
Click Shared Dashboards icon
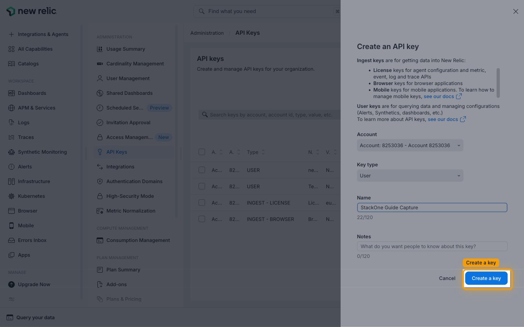click(100, 93)
